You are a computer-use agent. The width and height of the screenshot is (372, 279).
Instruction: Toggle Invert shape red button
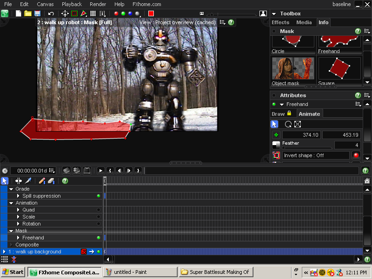(x=356, y=155)
